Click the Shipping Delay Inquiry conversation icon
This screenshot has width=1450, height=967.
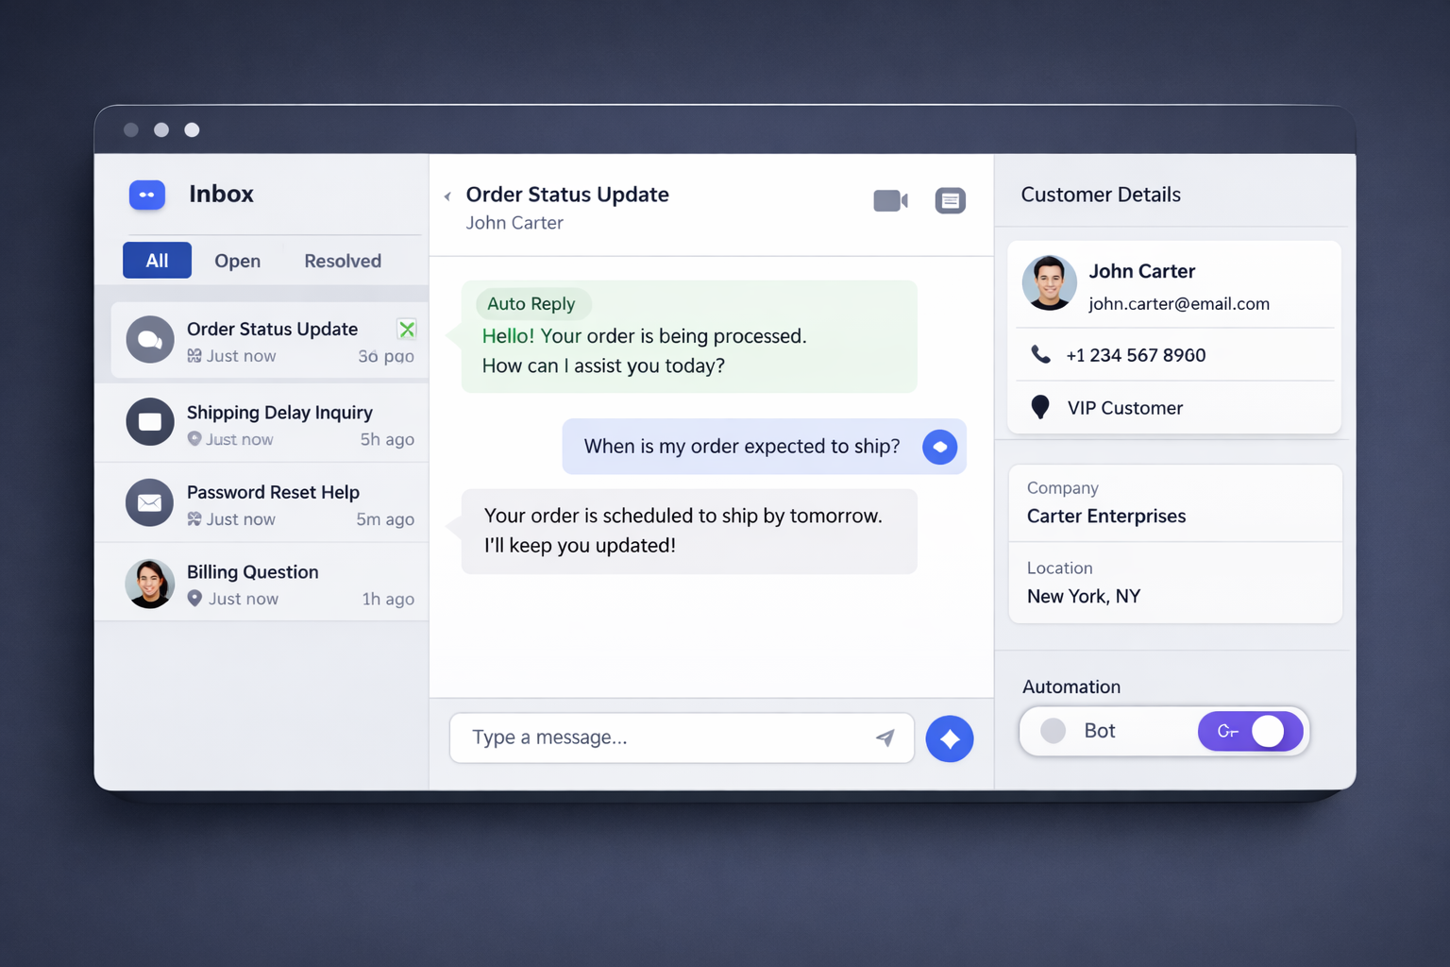(x=150, y=421)
